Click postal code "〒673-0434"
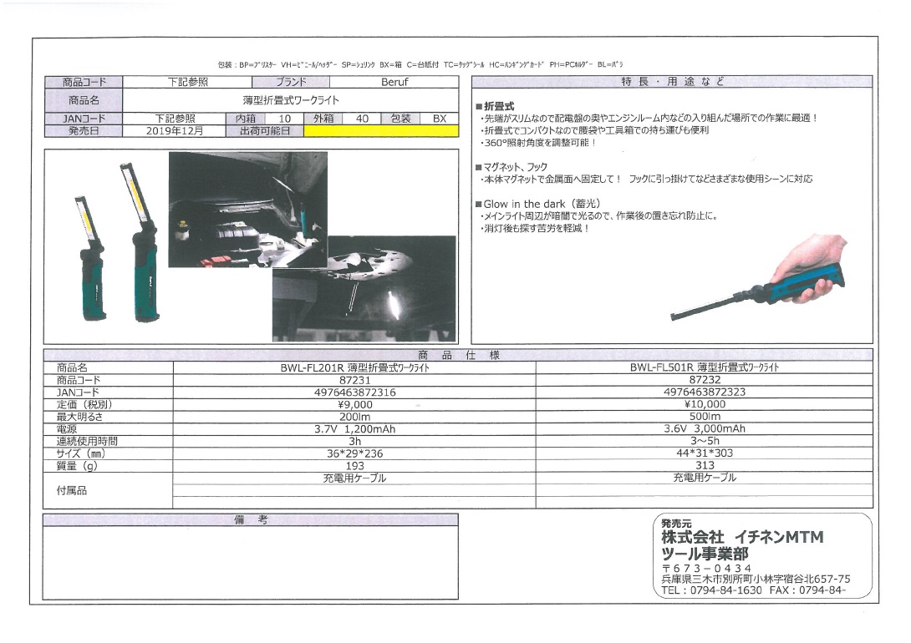The height and width of the screenshot is (643, 911). 706,568
